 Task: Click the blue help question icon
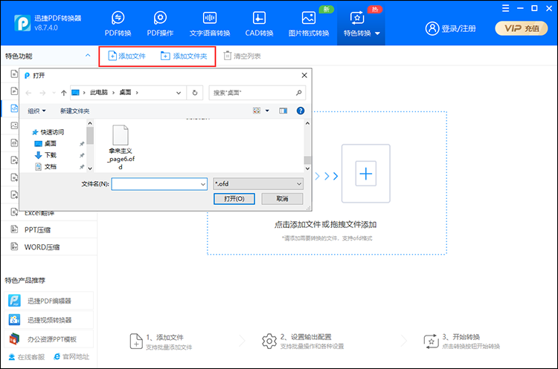pos(301,111)
